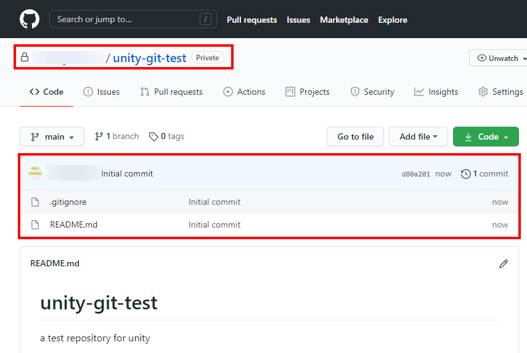View the 0 tags link

tap(166, 137)
